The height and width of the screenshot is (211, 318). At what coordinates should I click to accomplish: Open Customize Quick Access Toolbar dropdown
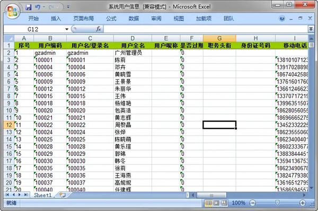[x=68, y=7]
